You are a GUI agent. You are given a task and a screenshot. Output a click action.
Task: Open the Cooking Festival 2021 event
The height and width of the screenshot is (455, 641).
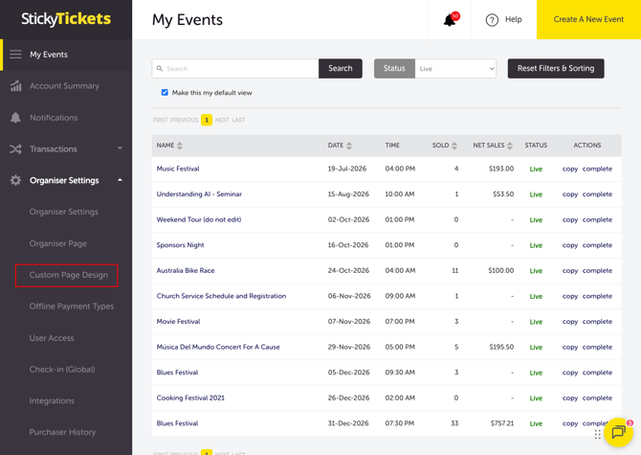click(190, 398)
